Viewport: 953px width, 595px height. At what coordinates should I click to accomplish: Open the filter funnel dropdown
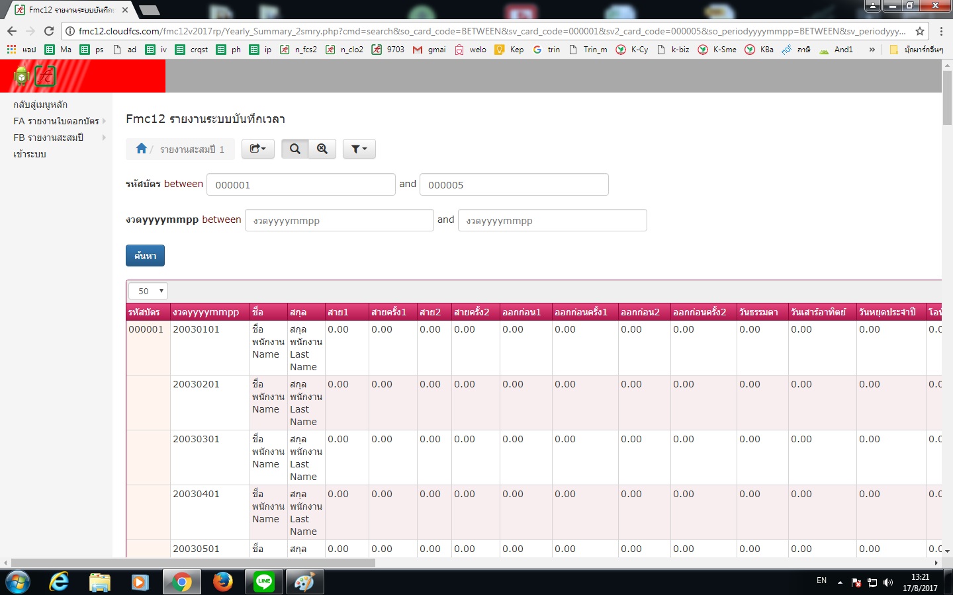point(359,149)
